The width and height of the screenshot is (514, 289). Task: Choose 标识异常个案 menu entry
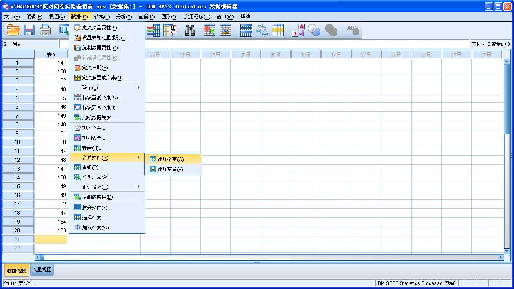click(x=107, y=108)
